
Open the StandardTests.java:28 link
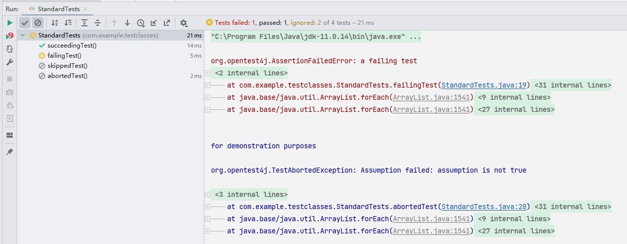(x=485, y=207)
